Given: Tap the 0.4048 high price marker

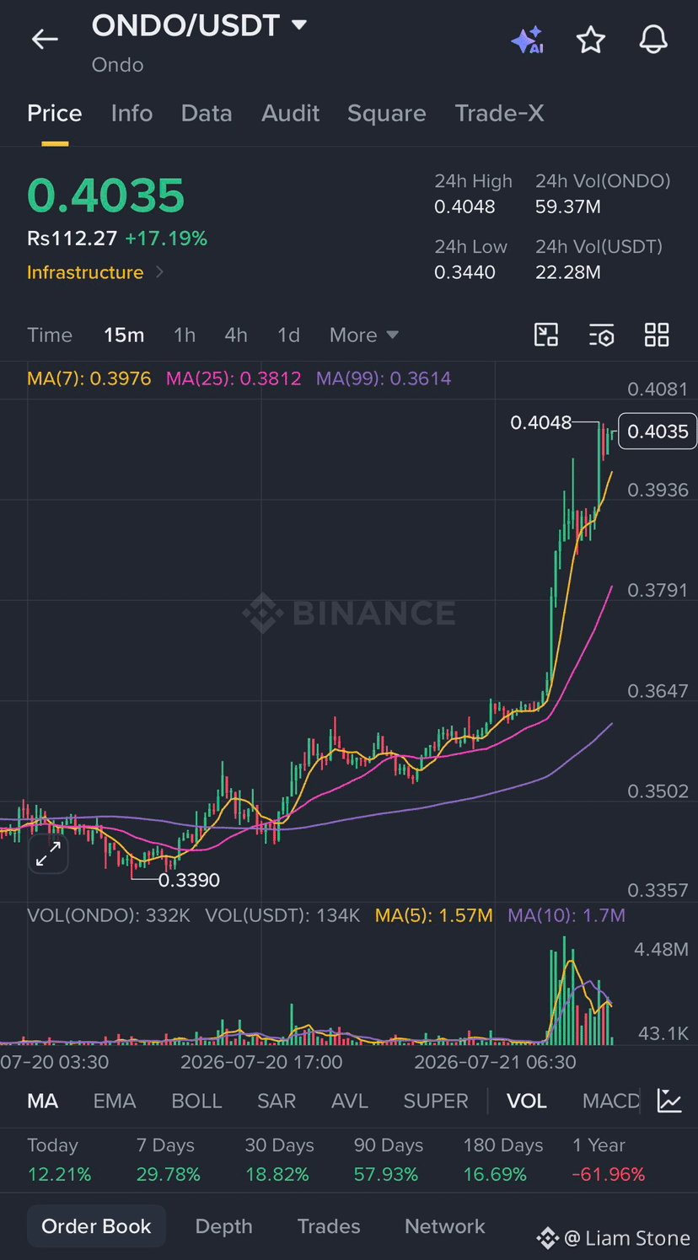Looking at the screenshot, I should click(541, 422).
